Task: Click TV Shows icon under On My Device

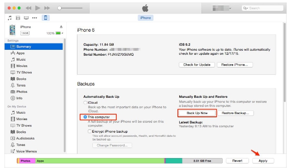Action: coord(13,125)
